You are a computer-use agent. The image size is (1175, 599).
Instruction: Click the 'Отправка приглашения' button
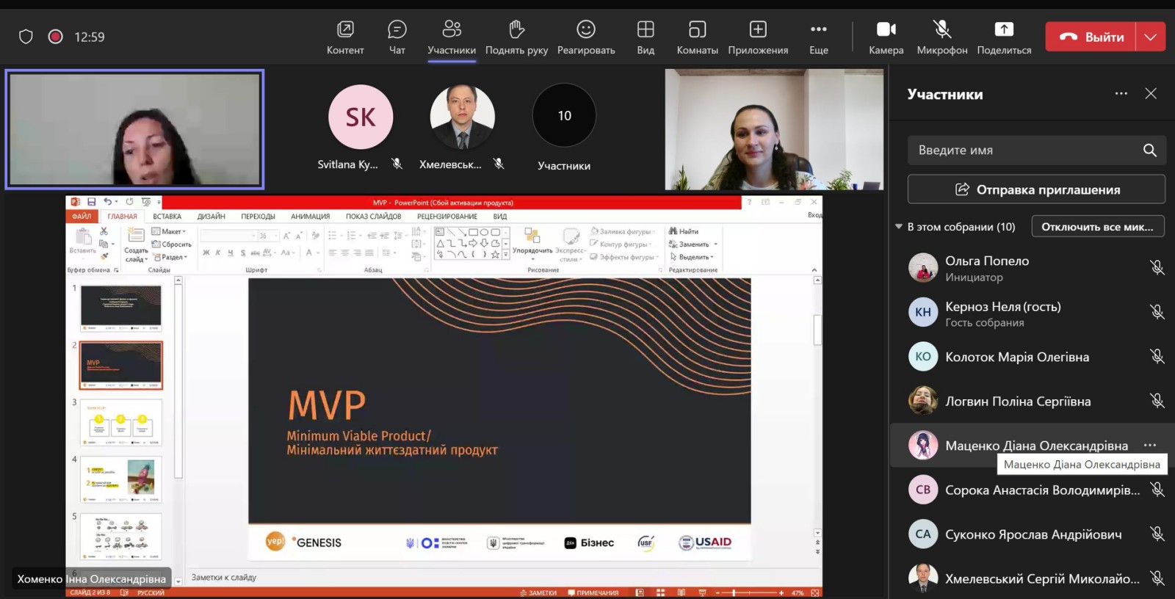click(1036, 189)
